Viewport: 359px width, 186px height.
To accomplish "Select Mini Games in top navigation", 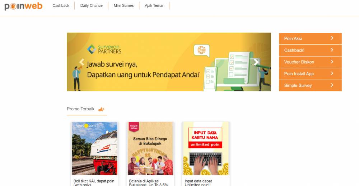I will click(x=123, y=5).
